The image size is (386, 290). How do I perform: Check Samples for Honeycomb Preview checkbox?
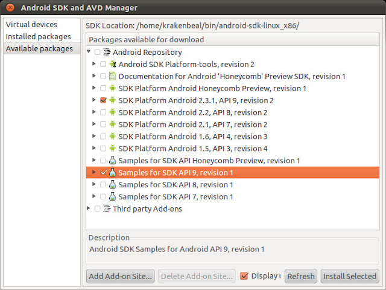point(103,160)
